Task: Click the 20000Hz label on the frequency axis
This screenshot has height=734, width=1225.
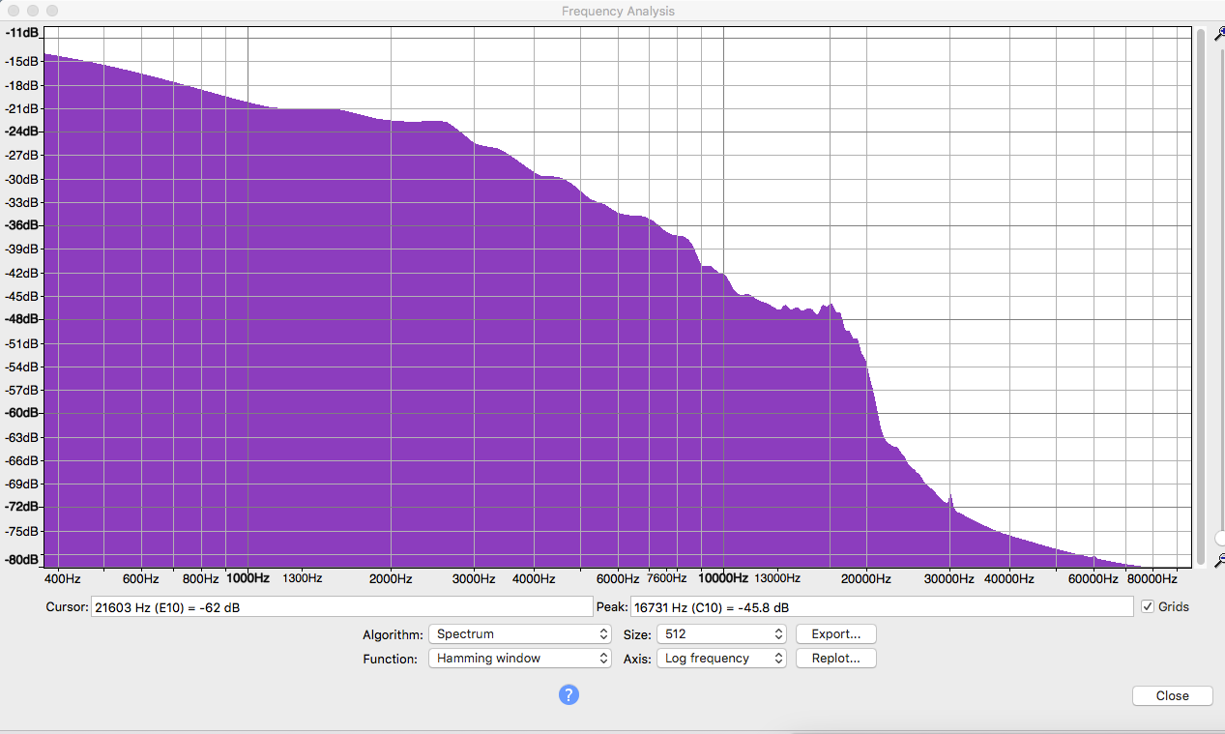Action: tap(865, 578)
